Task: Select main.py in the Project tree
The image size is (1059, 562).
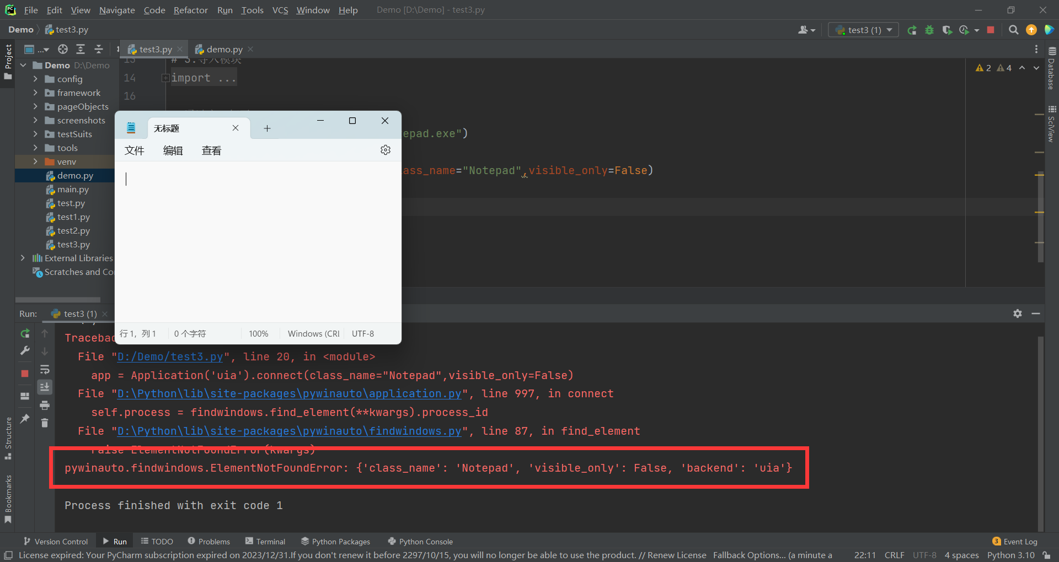Action: click(x=73, y=189)
